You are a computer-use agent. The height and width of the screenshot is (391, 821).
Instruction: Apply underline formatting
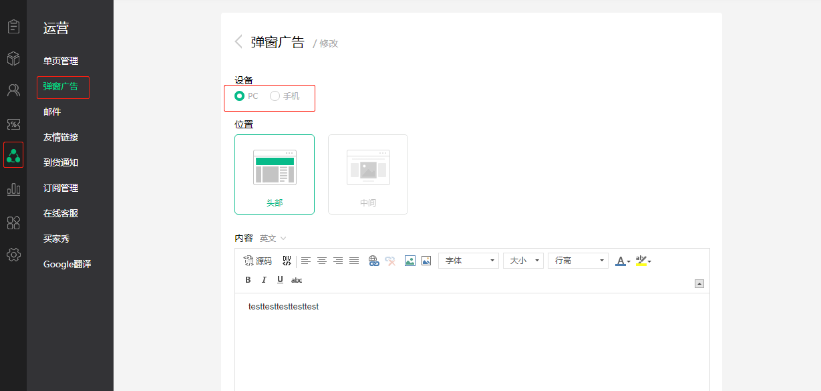point(280,279)
